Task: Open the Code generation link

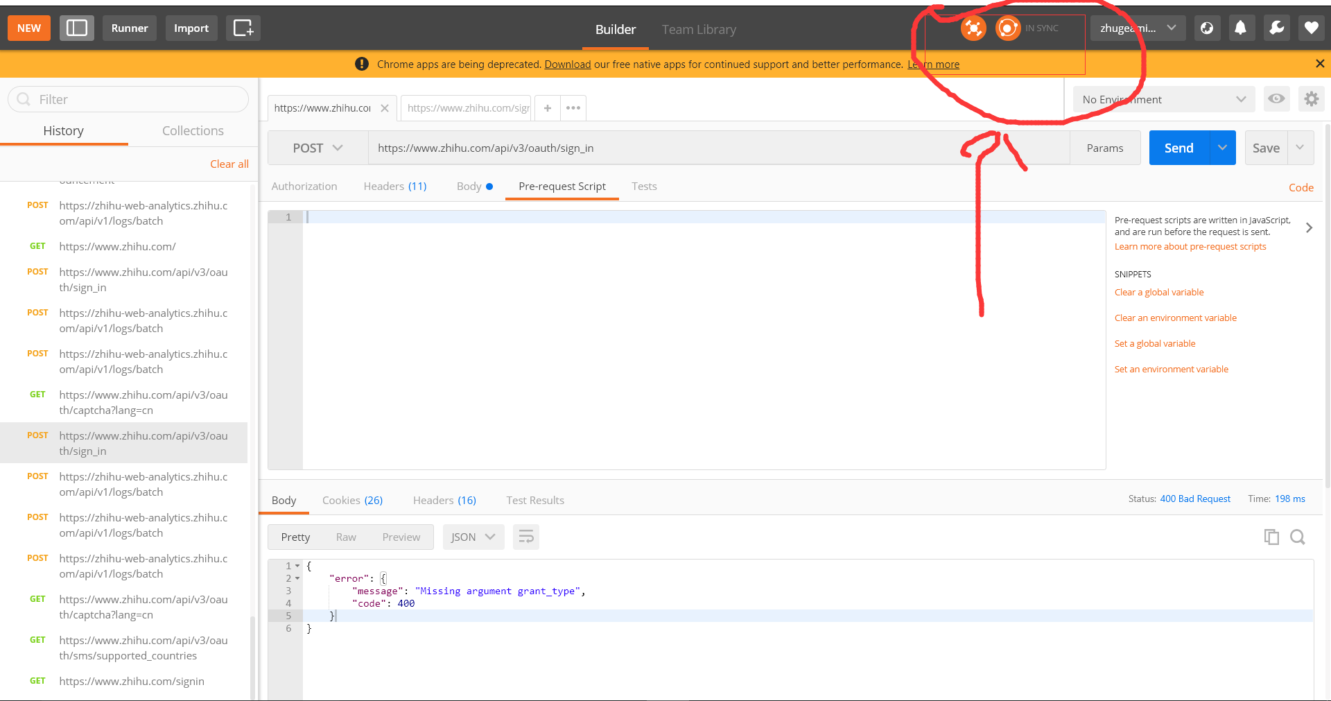Action: point(1301,187)
